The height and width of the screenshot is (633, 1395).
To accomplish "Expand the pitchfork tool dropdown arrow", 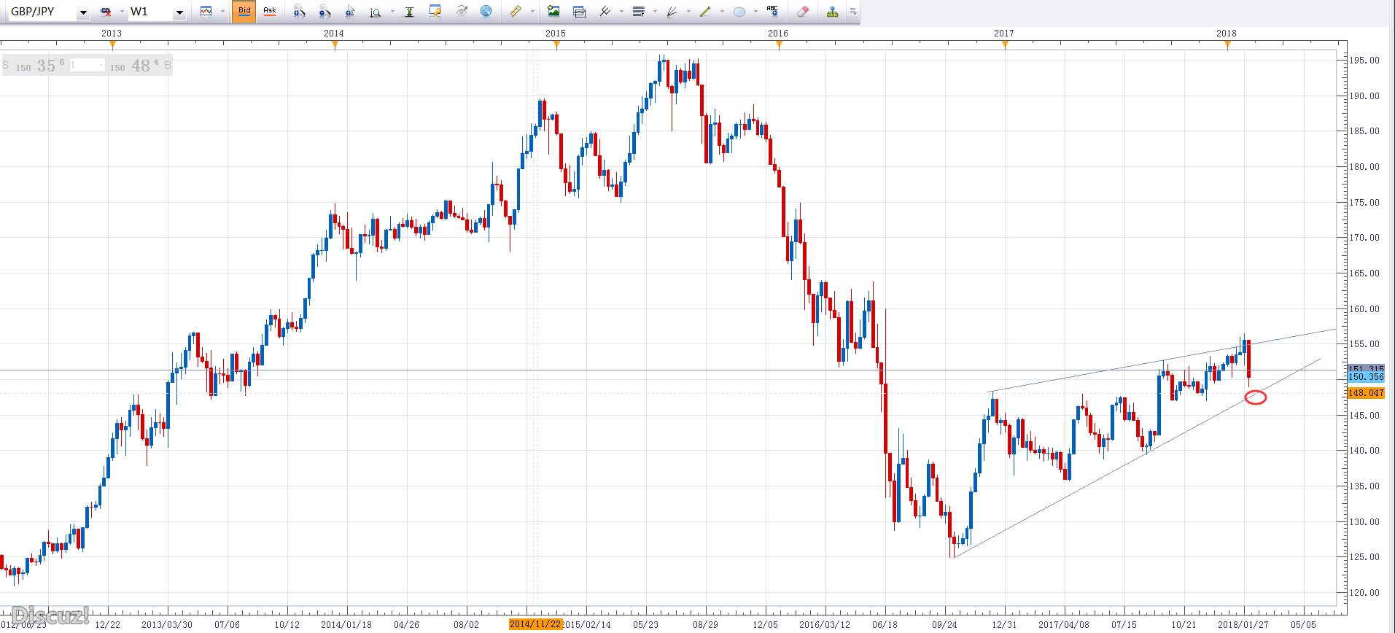I will (621, 12).
